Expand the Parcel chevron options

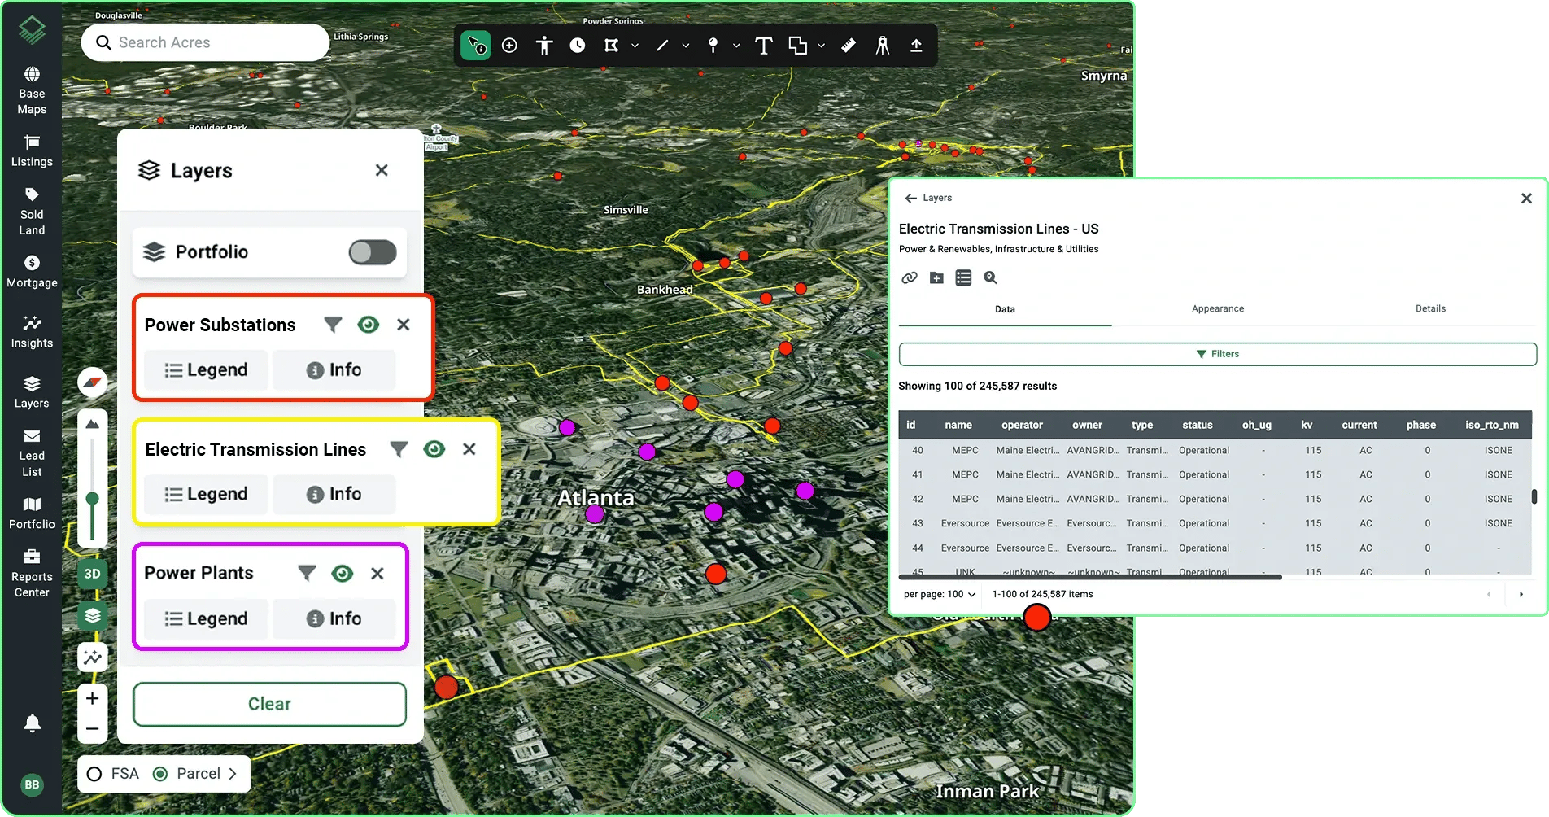click(x=233, y=774)
